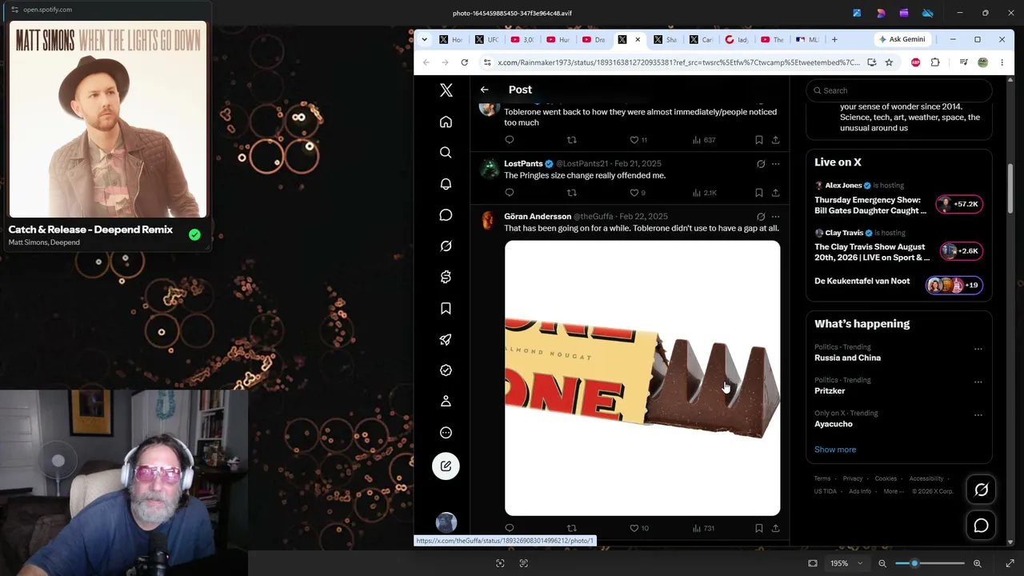The height and width of the screenshot is (576, 1024).
Task: Go back using the Post arrow
Action: (484, 90)
